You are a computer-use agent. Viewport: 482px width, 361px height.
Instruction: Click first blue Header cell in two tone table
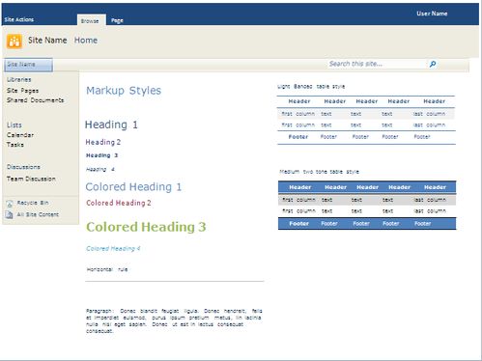click(x=300, y=187)
